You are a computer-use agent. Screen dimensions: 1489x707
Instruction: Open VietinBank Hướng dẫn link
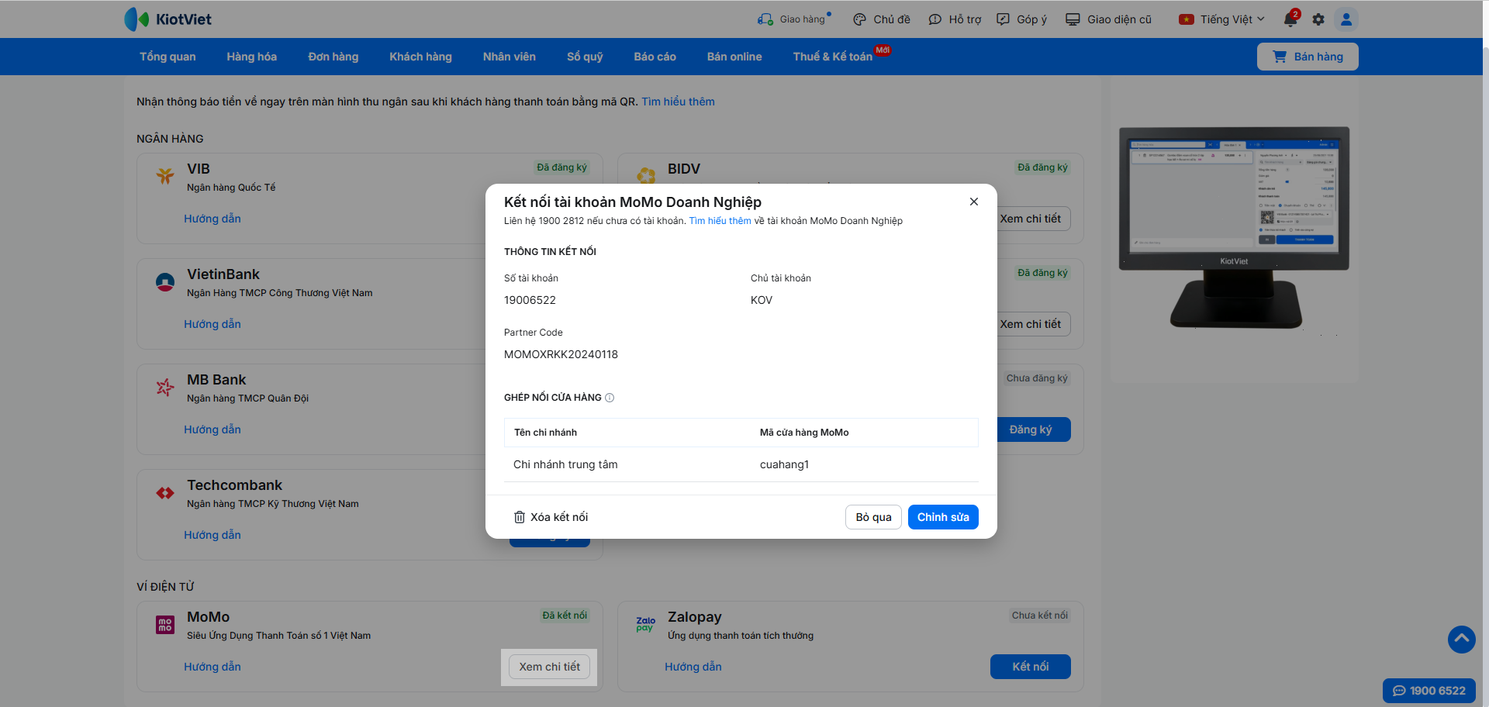click(212, 324)
